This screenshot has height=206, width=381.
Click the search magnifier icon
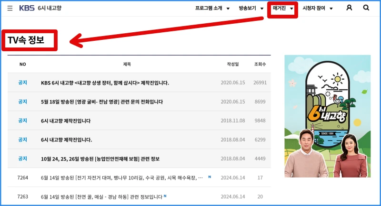366,8
